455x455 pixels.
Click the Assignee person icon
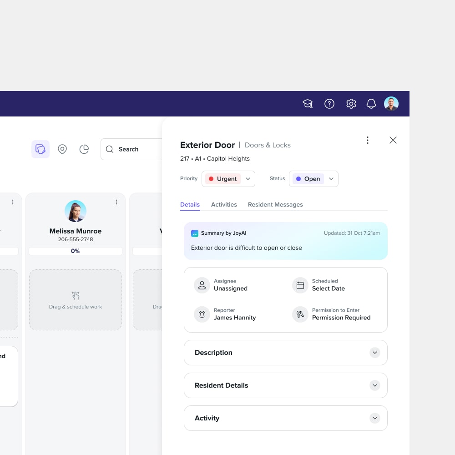point(202,285)
